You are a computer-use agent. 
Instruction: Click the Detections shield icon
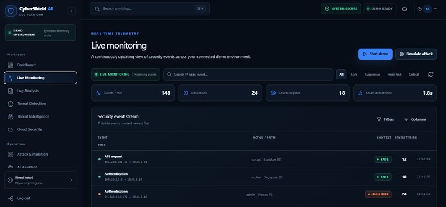186,93
